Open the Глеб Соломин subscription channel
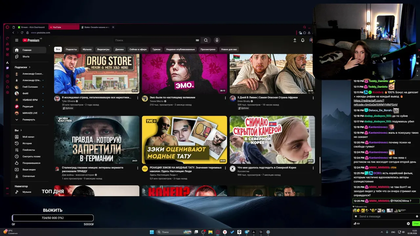Viewport: 420px width, 236px height. [x=30, y=87]
